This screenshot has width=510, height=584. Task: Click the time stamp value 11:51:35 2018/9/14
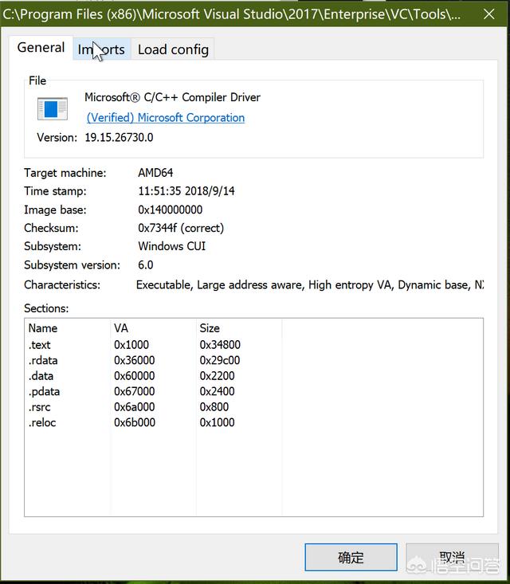click(186, 191)
